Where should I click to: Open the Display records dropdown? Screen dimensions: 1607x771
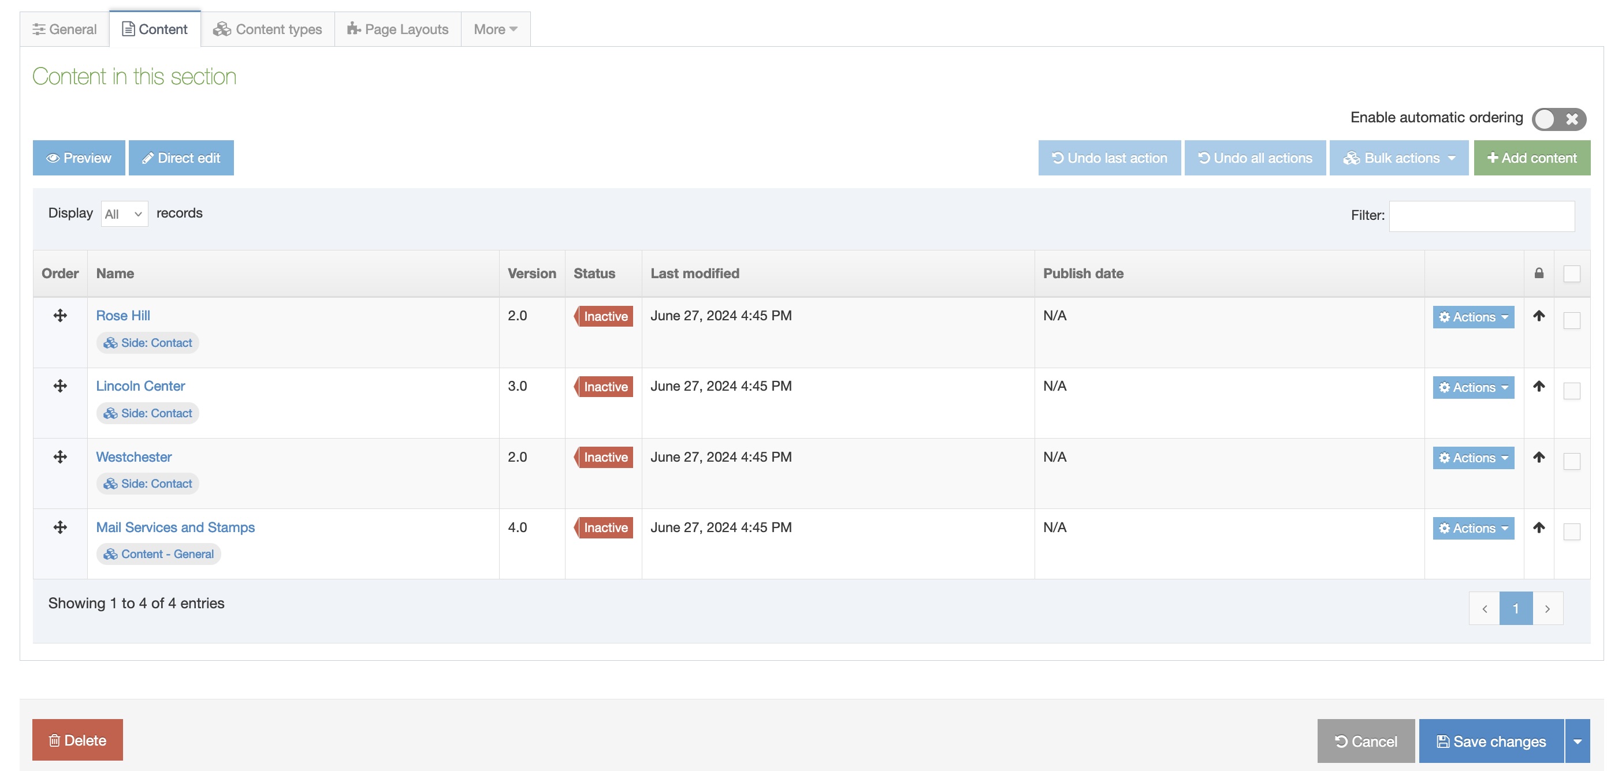[124, 214]
